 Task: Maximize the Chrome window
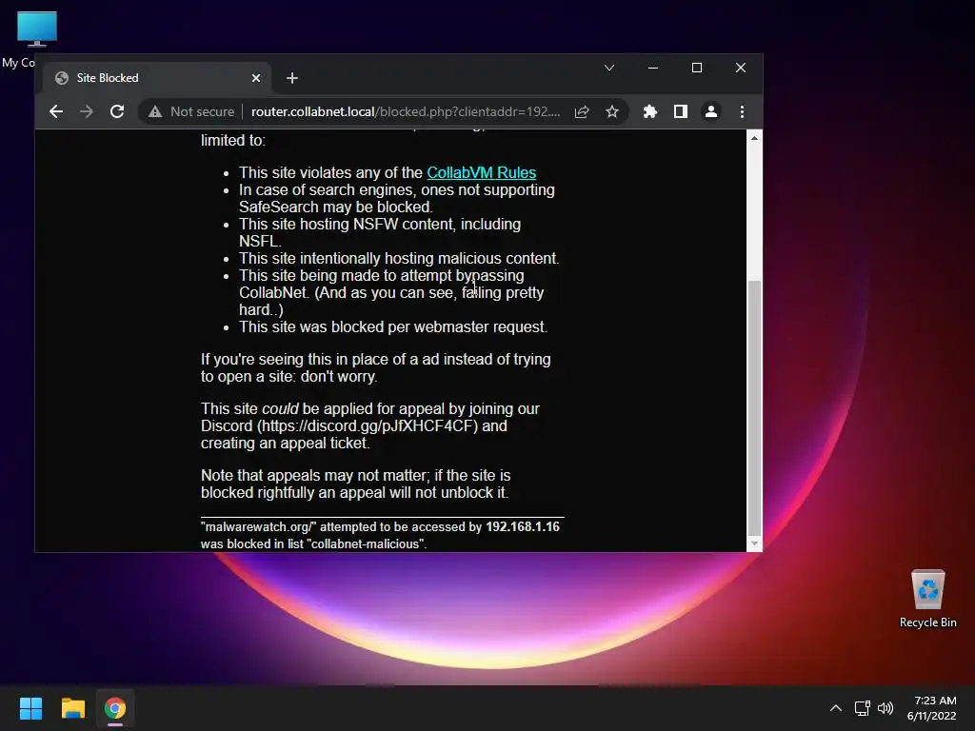click(x=696, y=68)
